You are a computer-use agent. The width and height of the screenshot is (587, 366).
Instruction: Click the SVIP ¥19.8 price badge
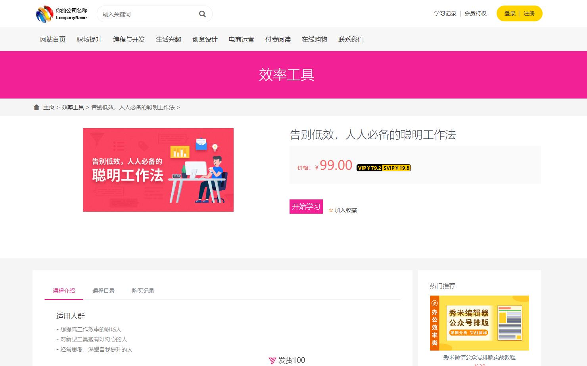396,168
